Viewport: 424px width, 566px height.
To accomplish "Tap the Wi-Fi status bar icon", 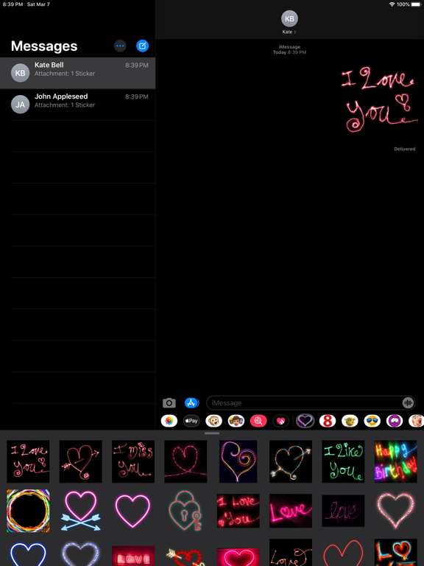I will 392,4.
